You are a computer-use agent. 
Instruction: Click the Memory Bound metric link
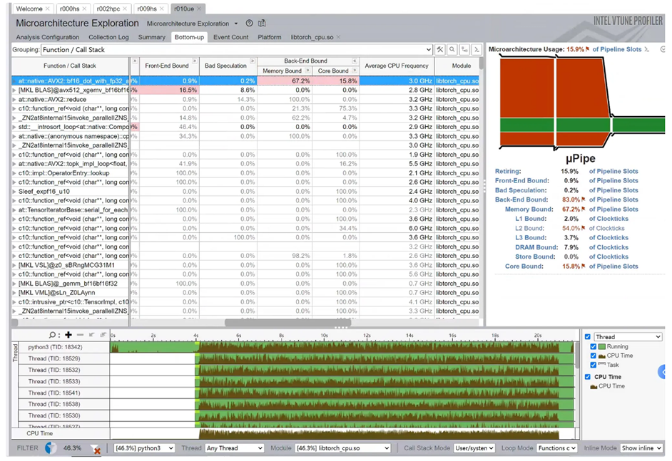coord(529,209)
